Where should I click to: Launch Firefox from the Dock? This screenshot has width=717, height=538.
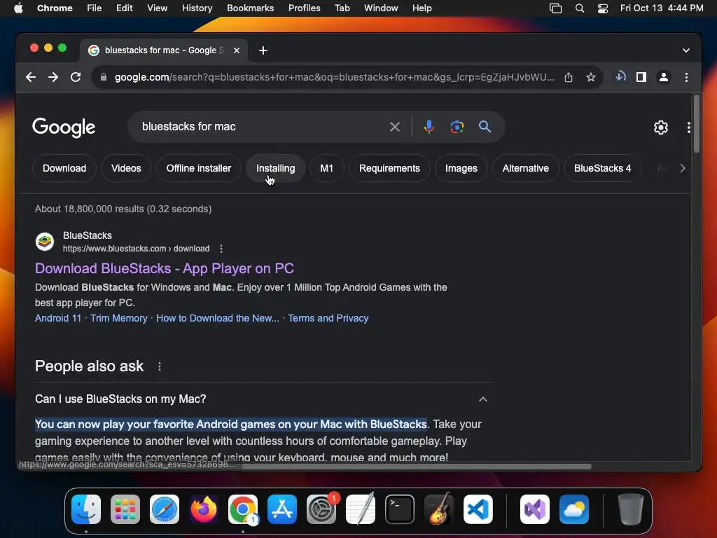point(204,510)
